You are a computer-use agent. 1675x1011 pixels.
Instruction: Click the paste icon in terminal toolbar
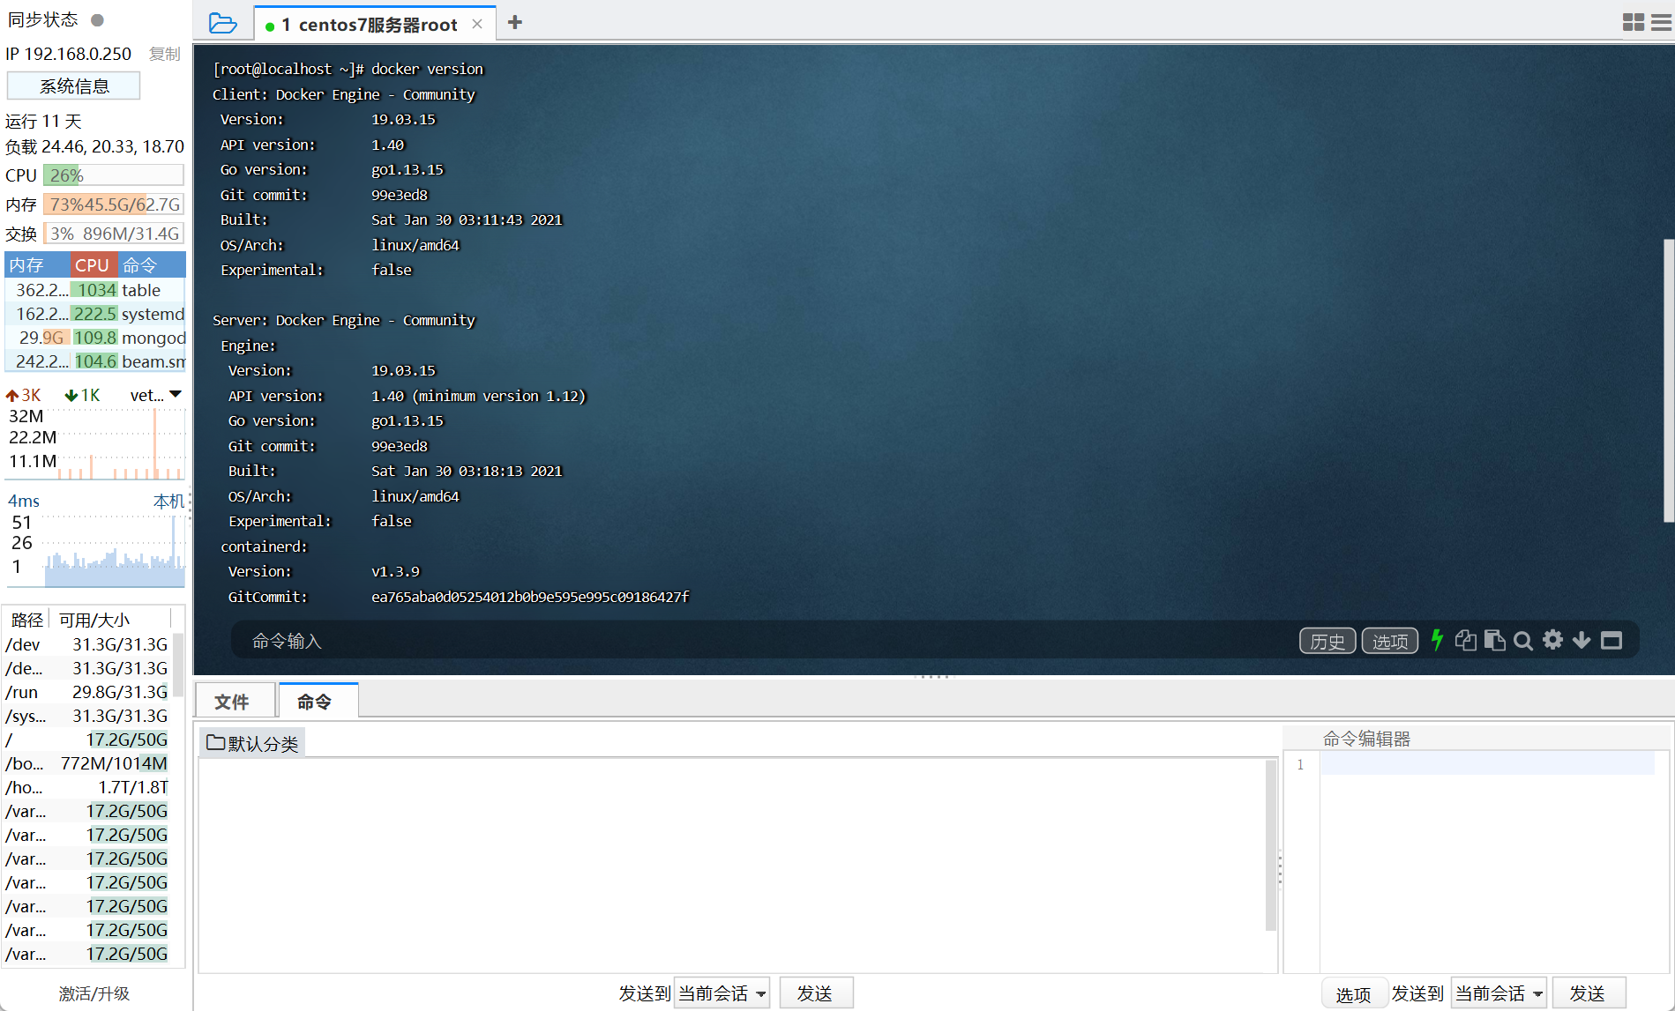tap(1494, 640)
